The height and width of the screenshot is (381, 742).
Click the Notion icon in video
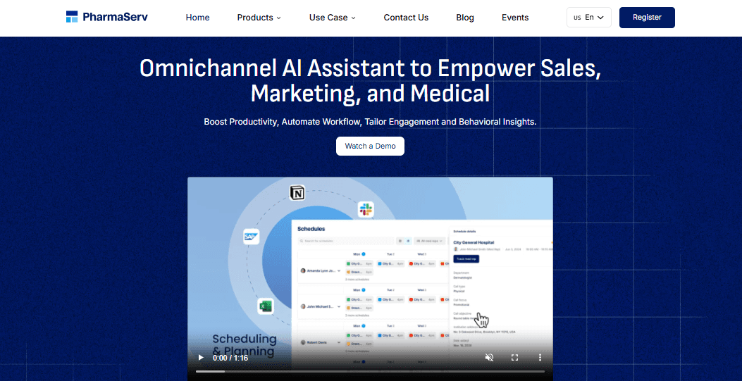point(297,193)
